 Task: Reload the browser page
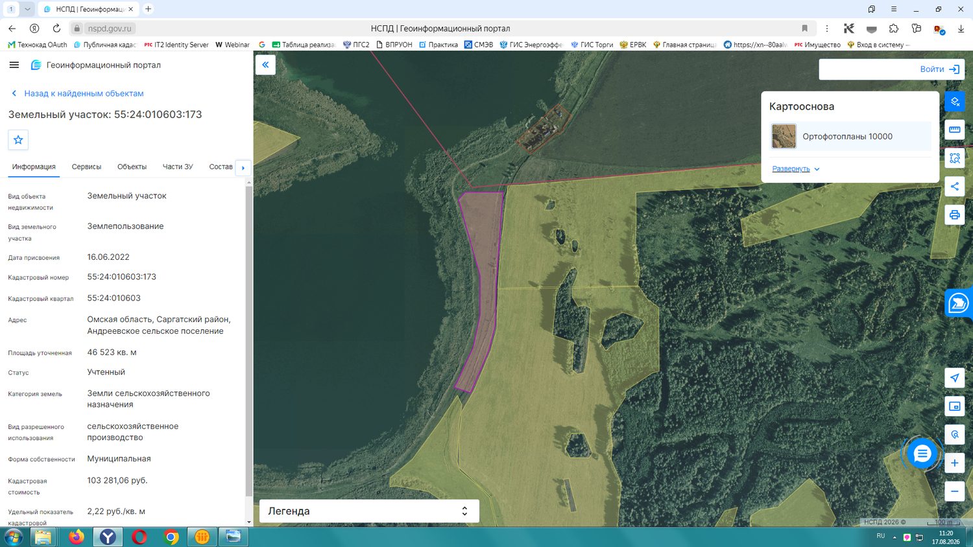[x=56, y=29]
